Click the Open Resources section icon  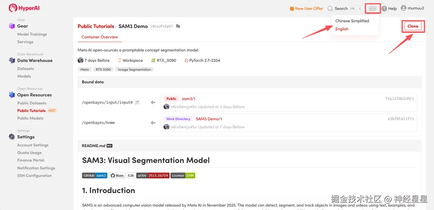(12, 95)
